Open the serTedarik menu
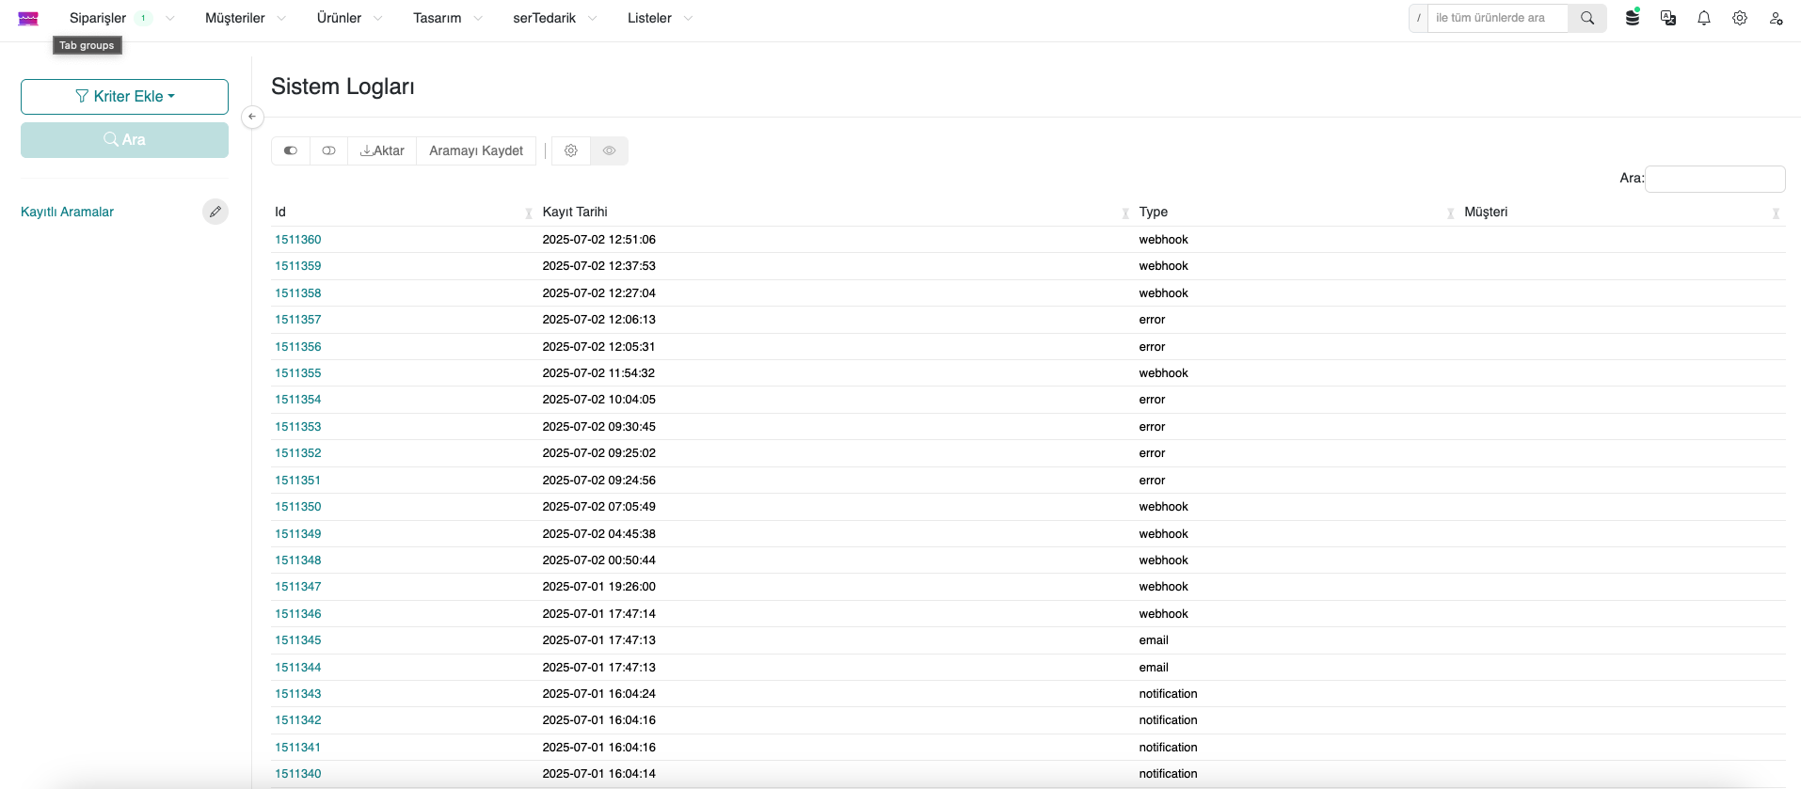1801x789 pixels. point(554,18)
